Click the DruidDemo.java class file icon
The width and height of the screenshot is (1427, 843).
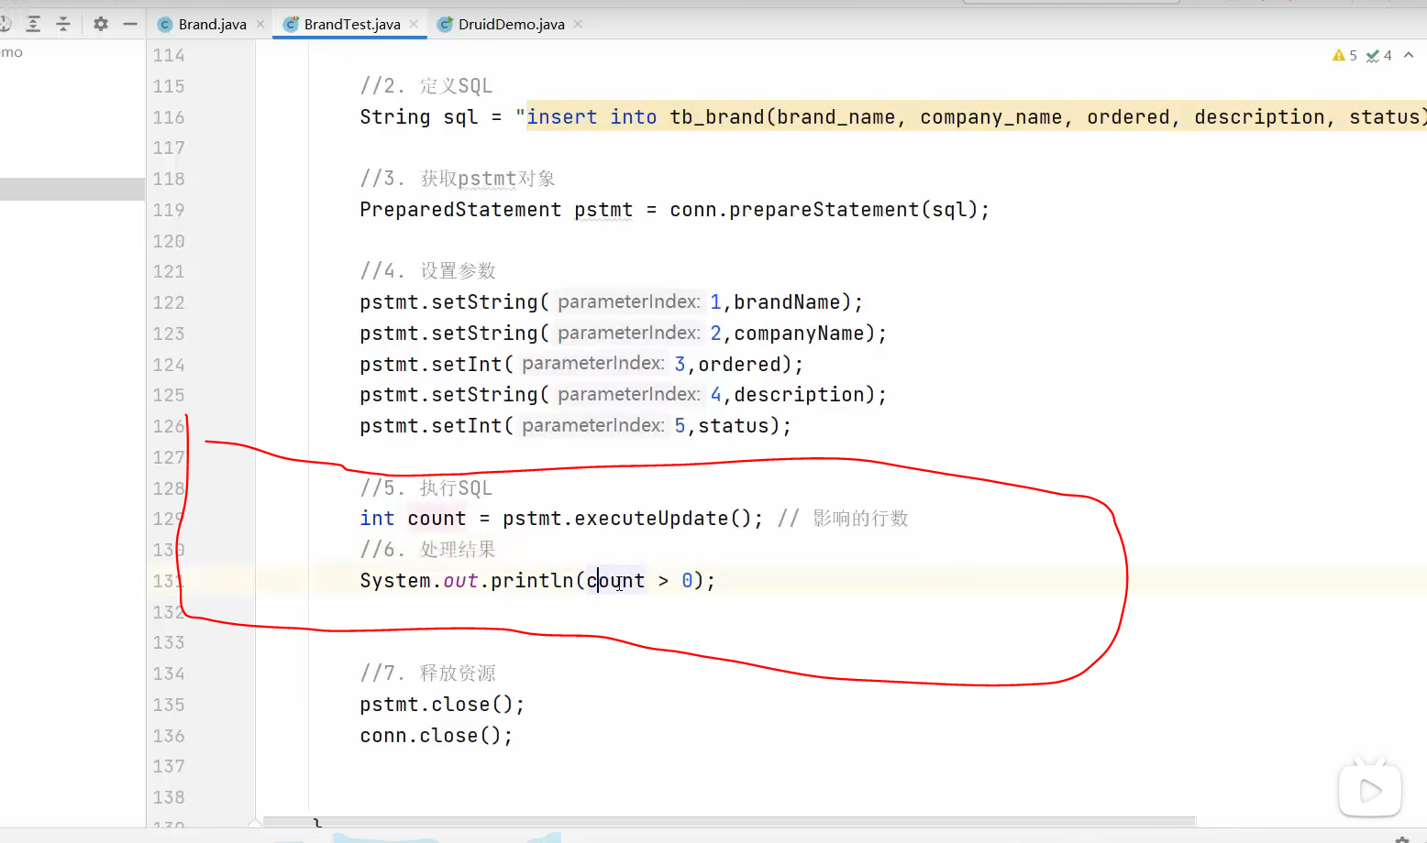pos(445,25)
